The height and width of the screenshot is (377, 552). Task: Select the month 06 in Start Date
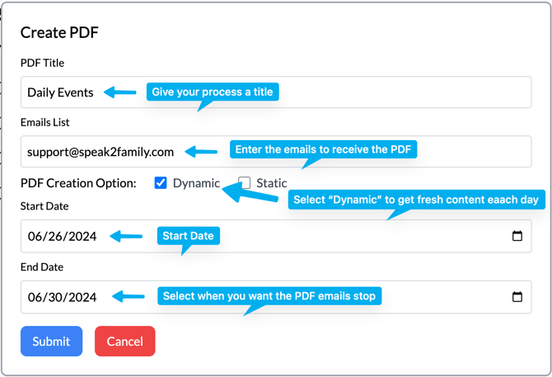(35, 236)
